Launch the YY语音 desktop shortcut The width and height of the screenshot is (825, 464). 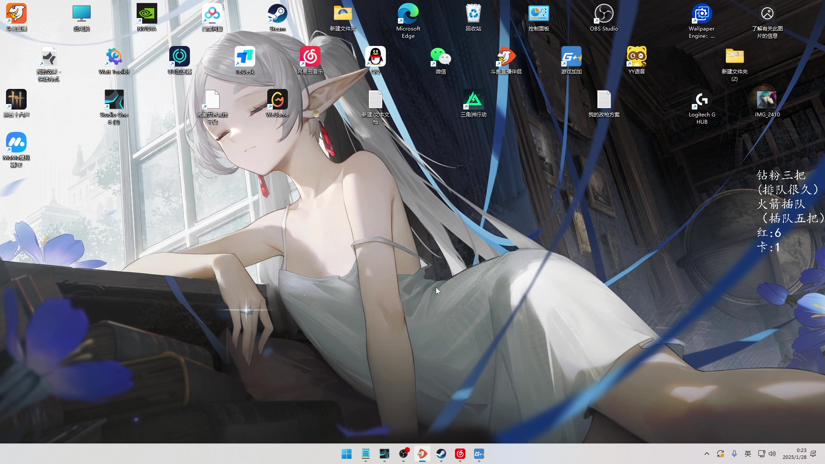(x=637, y=61)
